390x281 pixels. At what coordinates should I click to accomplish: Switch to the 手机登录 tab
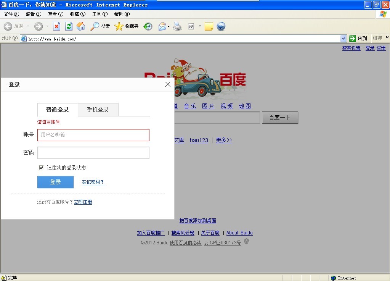98,110
